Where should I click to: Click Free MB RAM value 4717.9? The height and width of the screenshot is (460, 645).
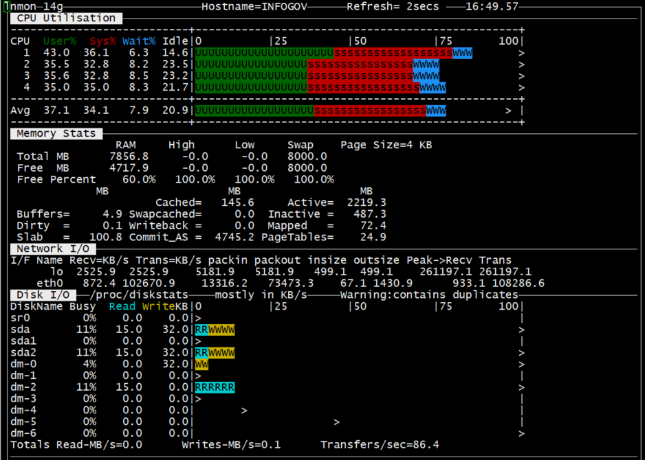tap(129, 168)
